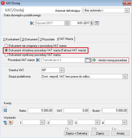Switch to the 1) Kontrahent tab
Viewport: 132px width, 138px height.
point(11,39)
